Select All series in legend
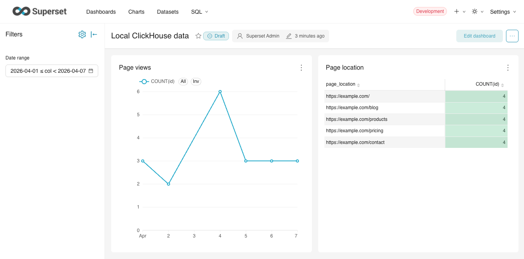524x259 pixels. click(x=183, y=81)
